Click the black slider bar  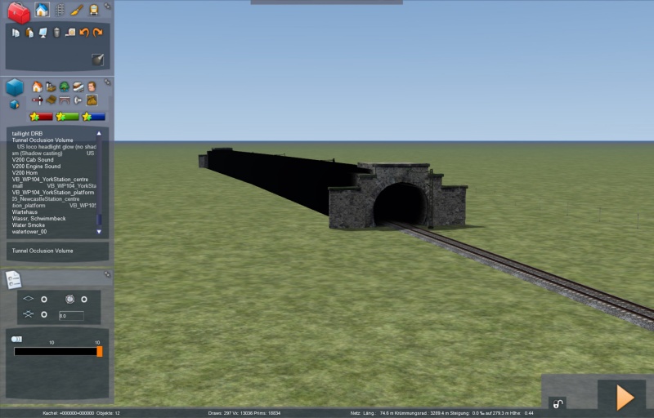tap(56, 352)
